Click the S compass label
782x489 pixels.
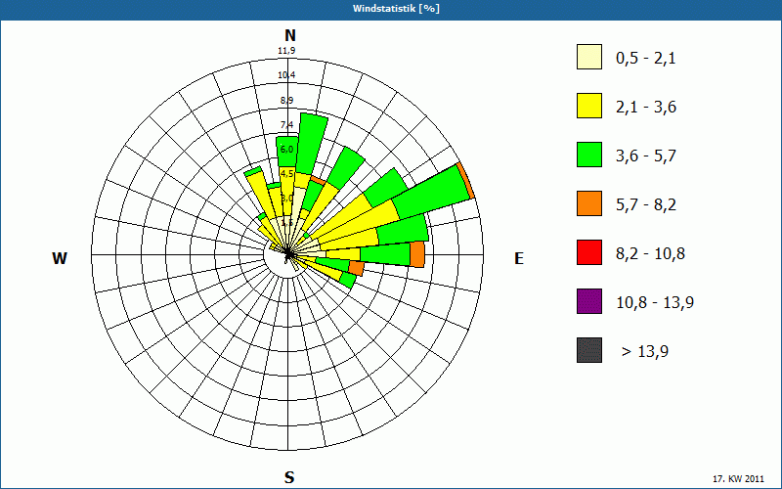[289, 477]
